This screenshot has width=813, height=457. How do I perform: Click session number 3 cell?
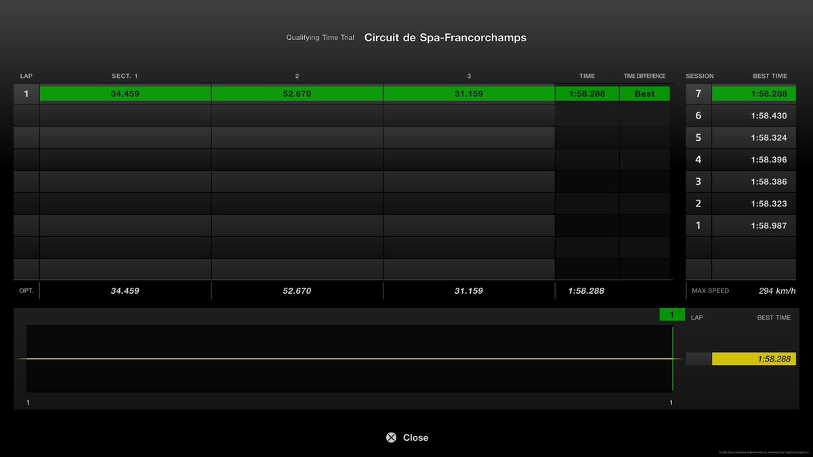tap(699, 181)
